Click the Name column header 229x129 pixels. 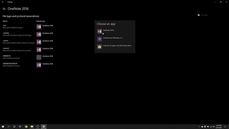pos(5,21)
